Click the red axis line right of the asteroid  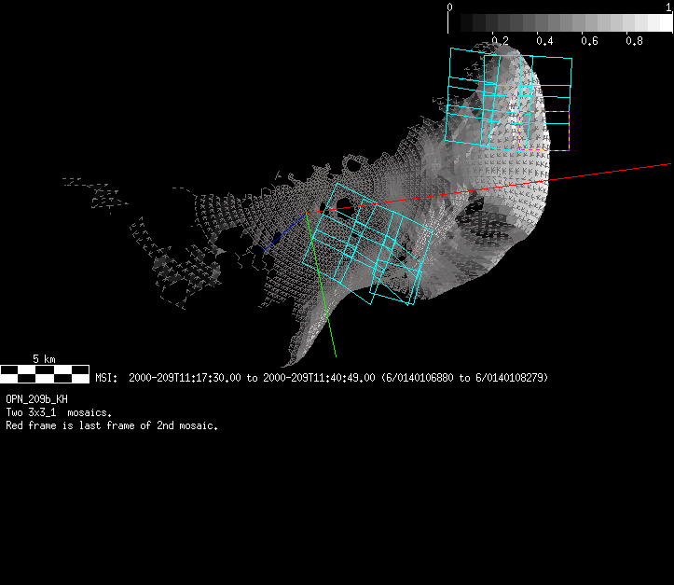coord(606,174)
